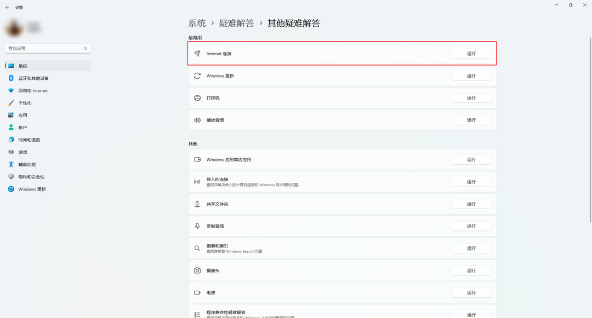Click the store icon for Windows 应用商店应用
The height and width of the screenshot is (318, 592).
click(197, 159)
